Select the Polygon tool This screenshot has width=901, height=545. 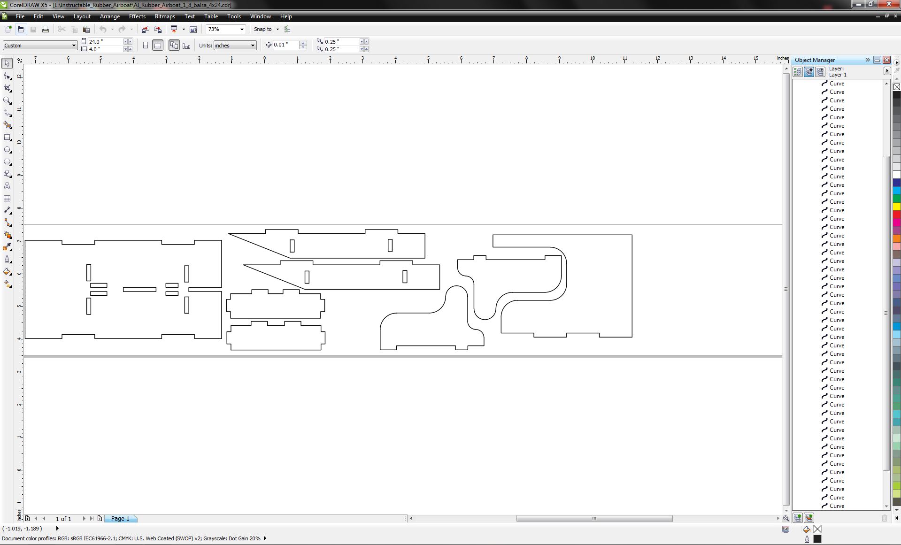tap(7, 162)
